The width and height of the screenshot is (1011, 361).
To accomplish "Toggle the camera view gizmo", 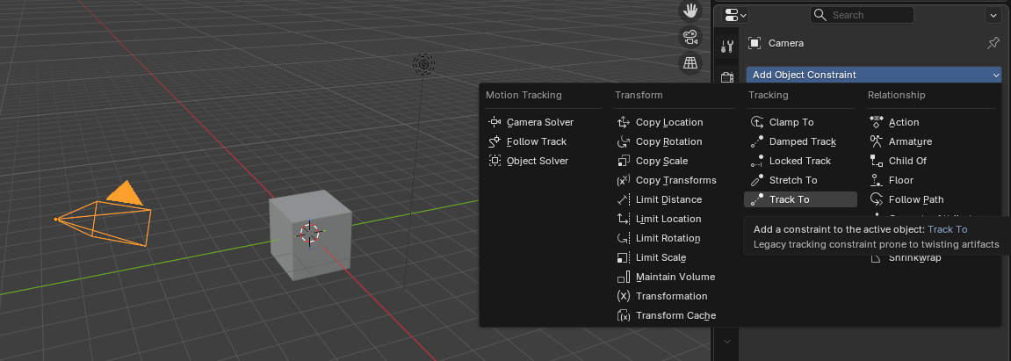I will (x=690, y=37).
